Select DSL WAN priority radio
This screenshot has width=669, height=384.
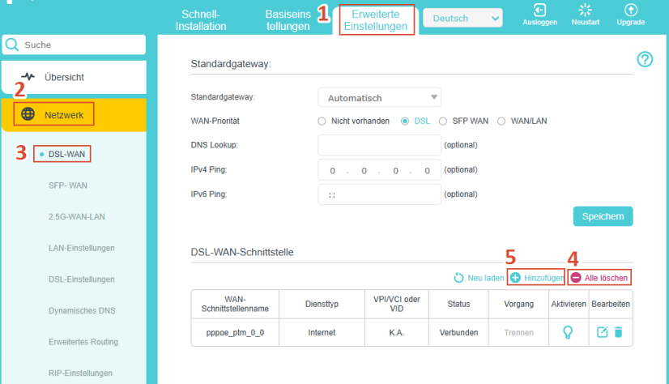point(405,122)
